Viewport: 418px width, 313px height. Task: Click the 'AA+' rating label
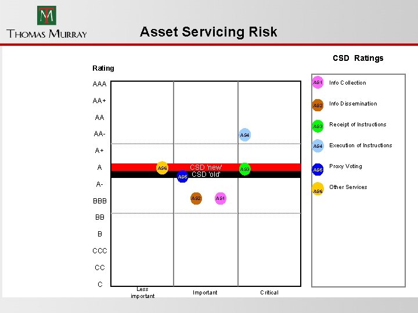pyautogui.click(x=99, y=101)
